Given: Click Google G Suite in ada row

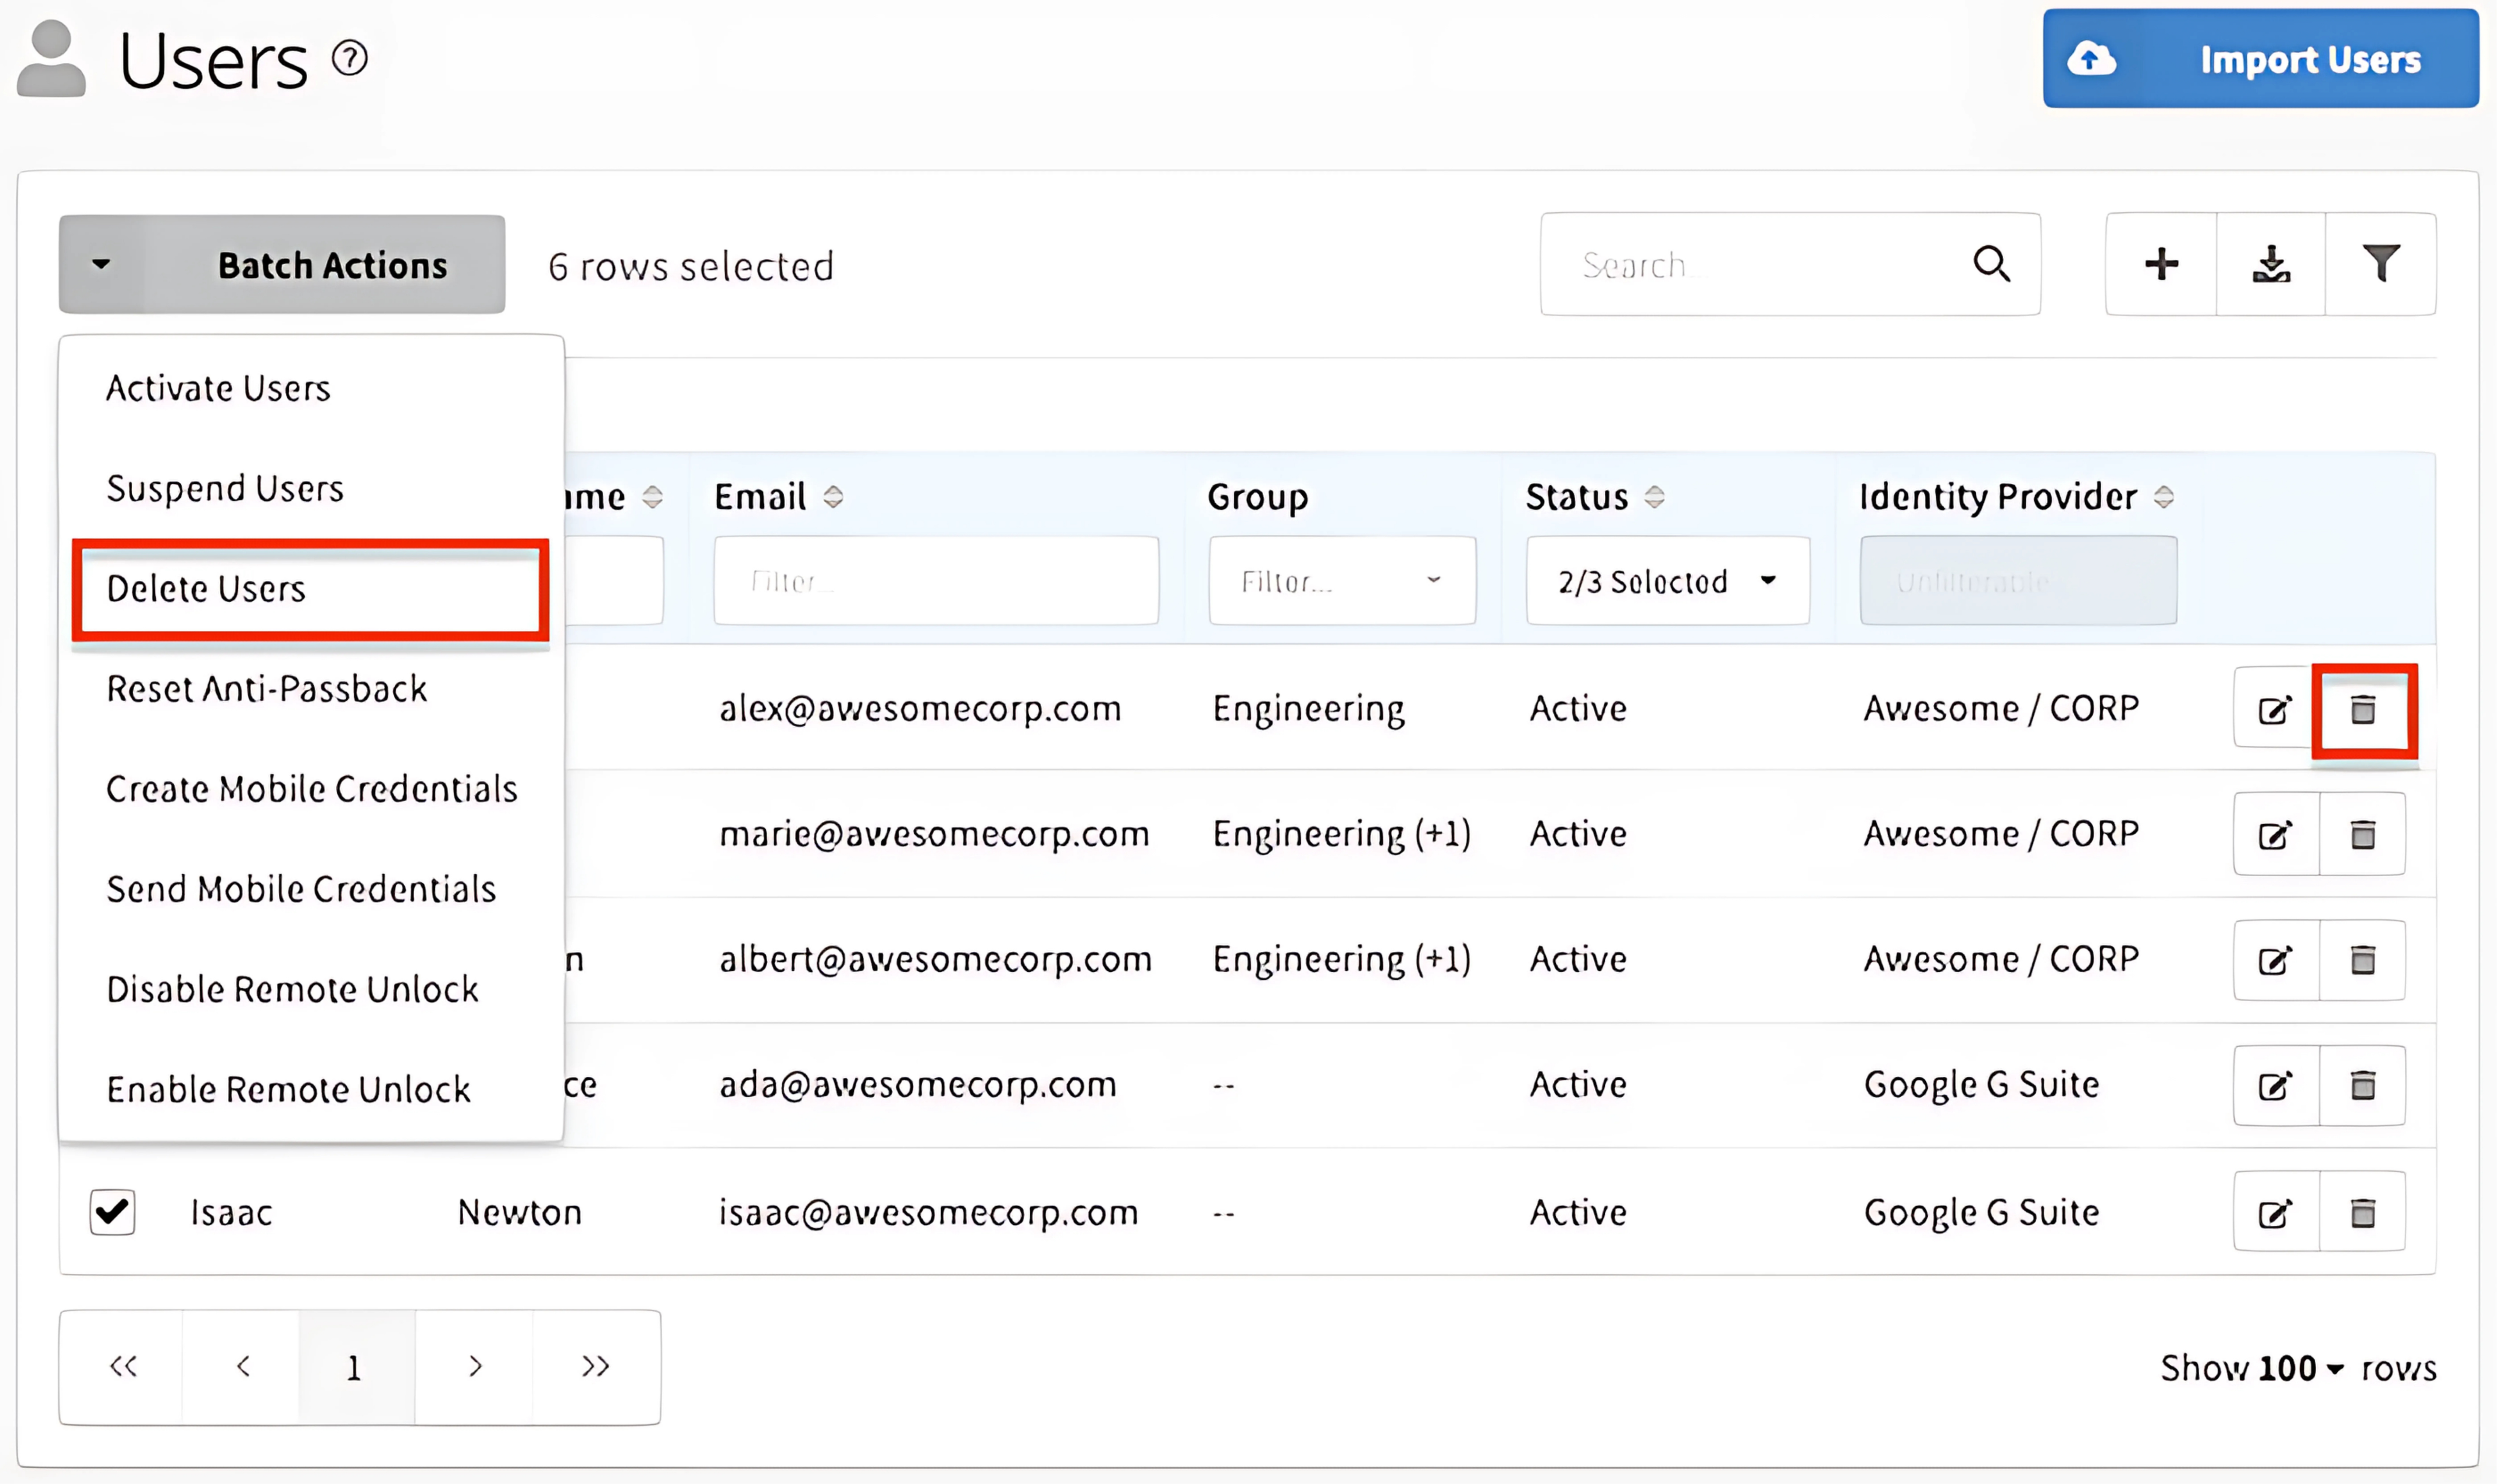Looking at the screenshot, I should pos(1981,1084).
